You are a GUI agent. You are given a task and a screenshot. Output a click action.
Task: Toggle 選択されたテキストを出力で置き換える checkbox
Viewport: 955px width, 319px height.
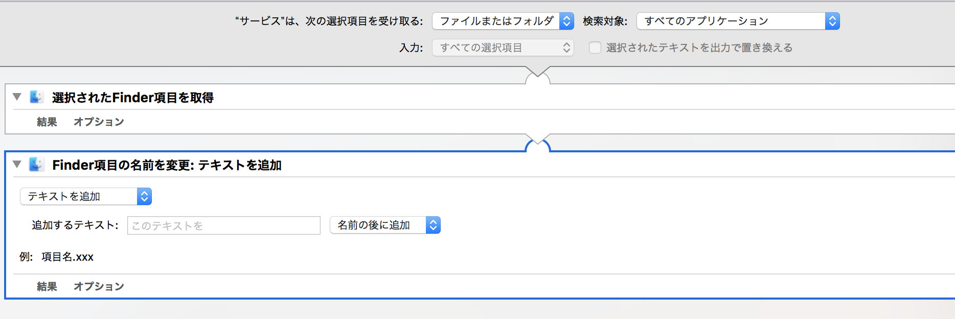[595, 48]
